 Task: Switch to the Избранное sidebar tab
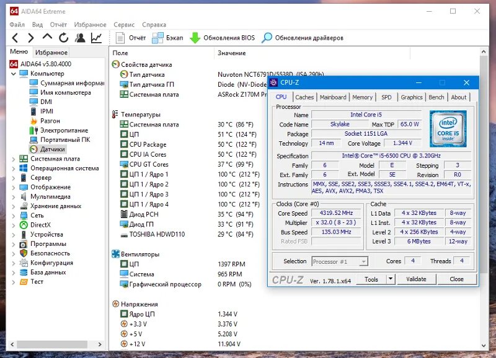click(51, 53)
